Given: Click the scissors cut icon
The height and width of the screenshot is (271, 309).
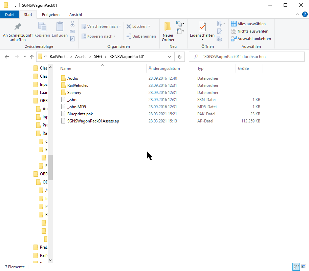Looking at the screenshot, I should (x=72, y=24).
